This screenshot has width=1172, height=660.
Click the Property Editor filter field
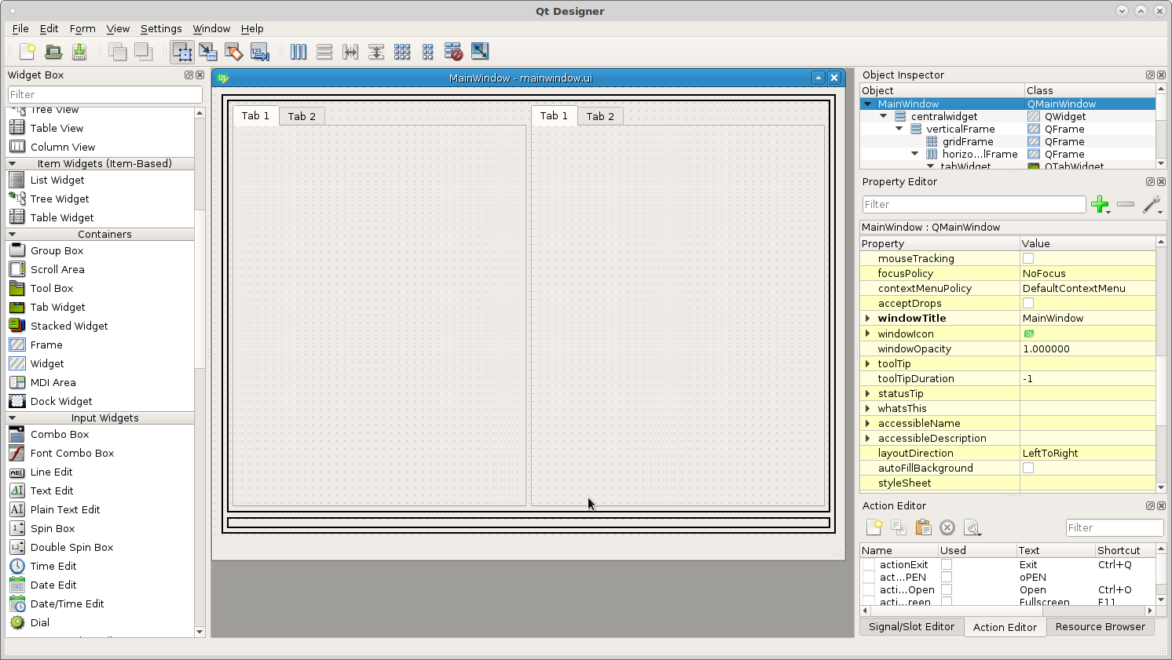coord(974,204)
